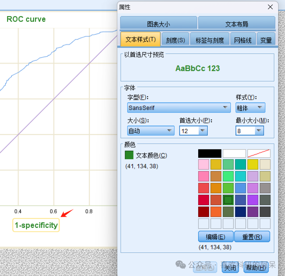Pick the bright purple swatch
Image resolution: width=285 pixels, height=276 pixels.
click(253, 200)
